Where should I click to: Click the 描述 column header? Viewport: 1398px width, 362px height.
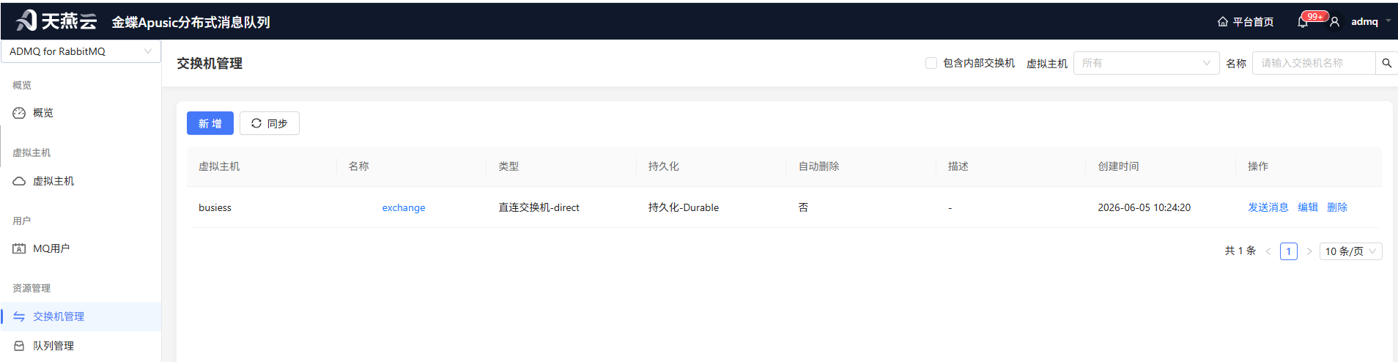pos(958,166)
